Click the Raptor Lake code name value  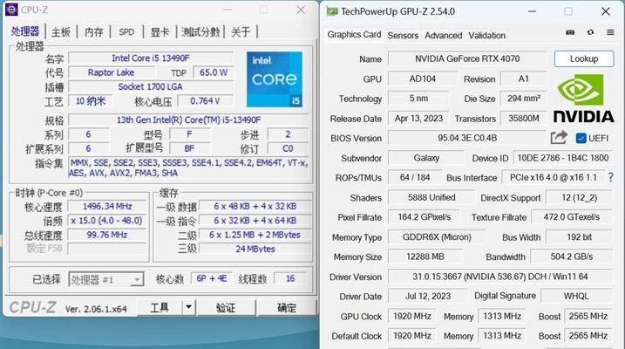coord(111,72)
